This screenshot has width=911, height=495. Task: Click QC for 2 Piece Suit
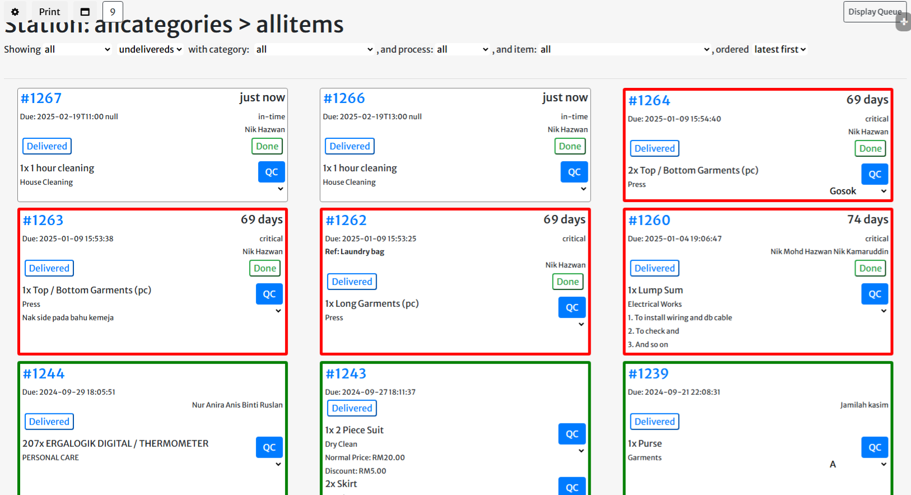coord(572,434)
